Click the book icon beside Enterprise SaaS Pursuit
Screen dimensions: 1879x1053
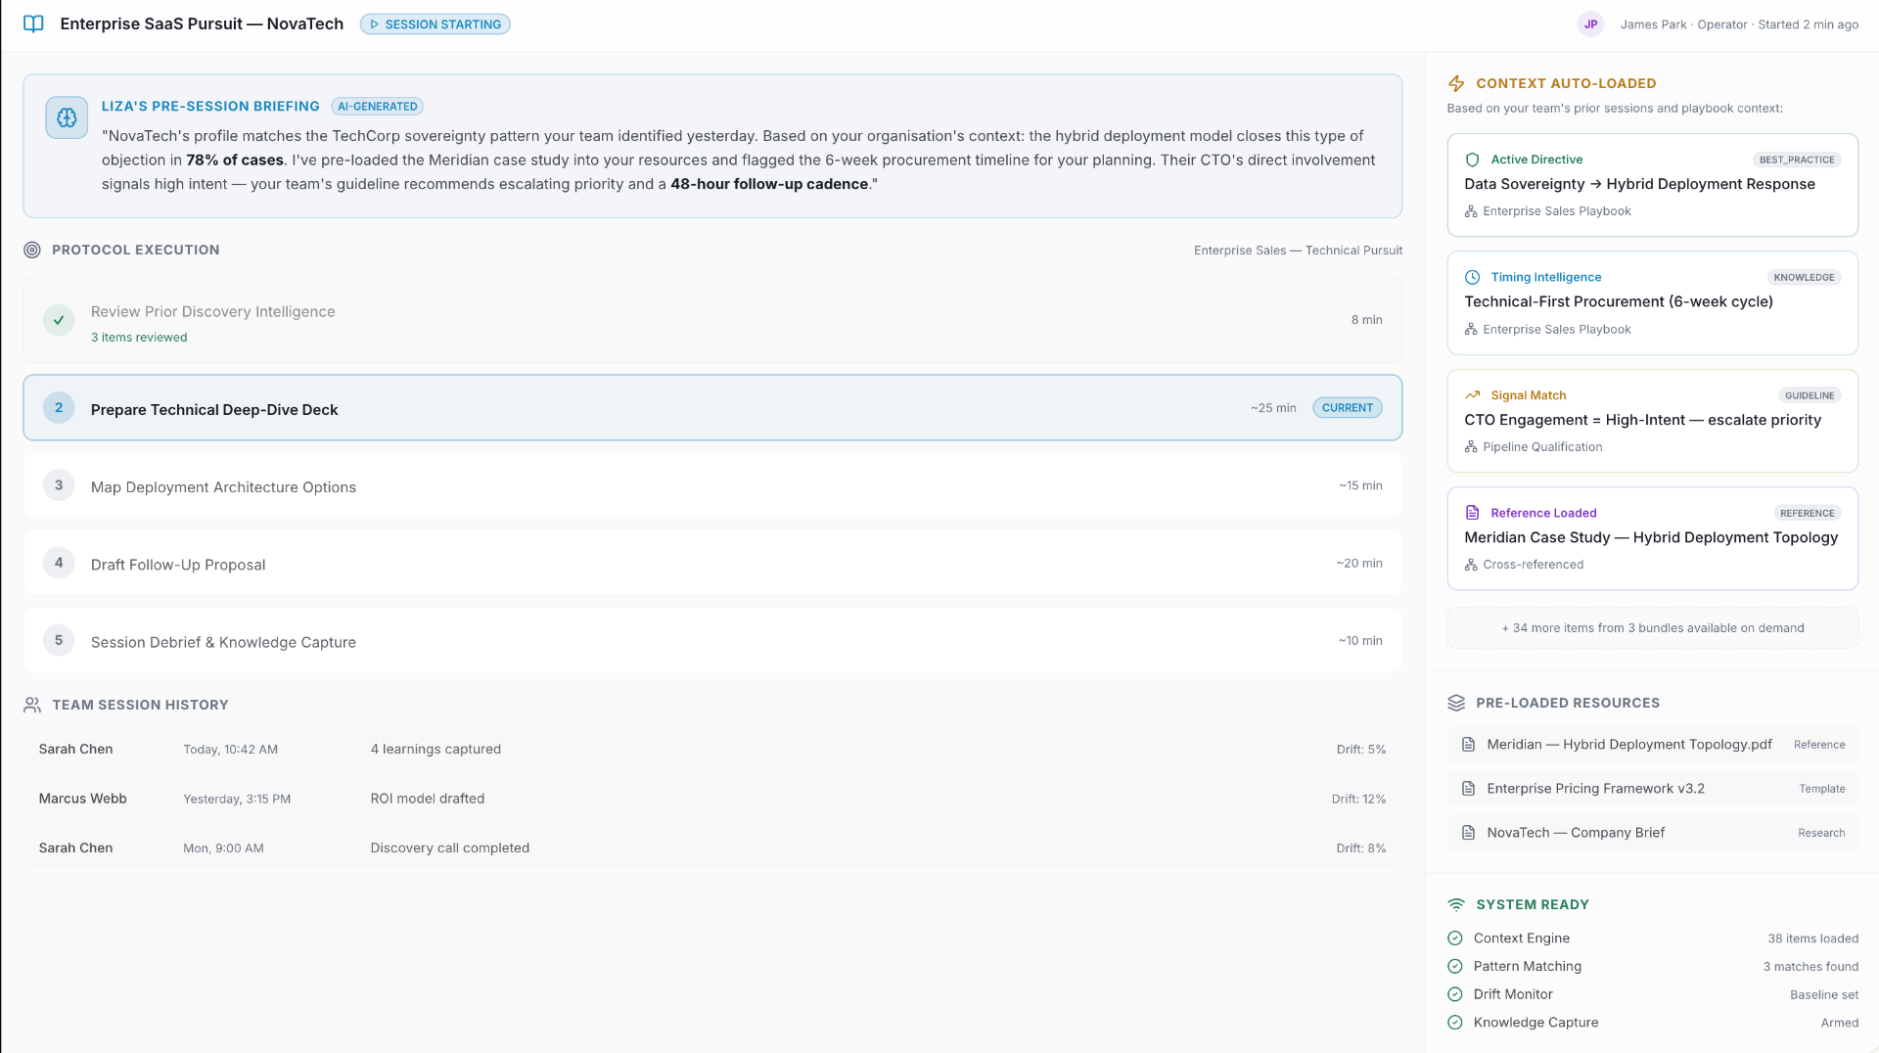click(33, 23)
